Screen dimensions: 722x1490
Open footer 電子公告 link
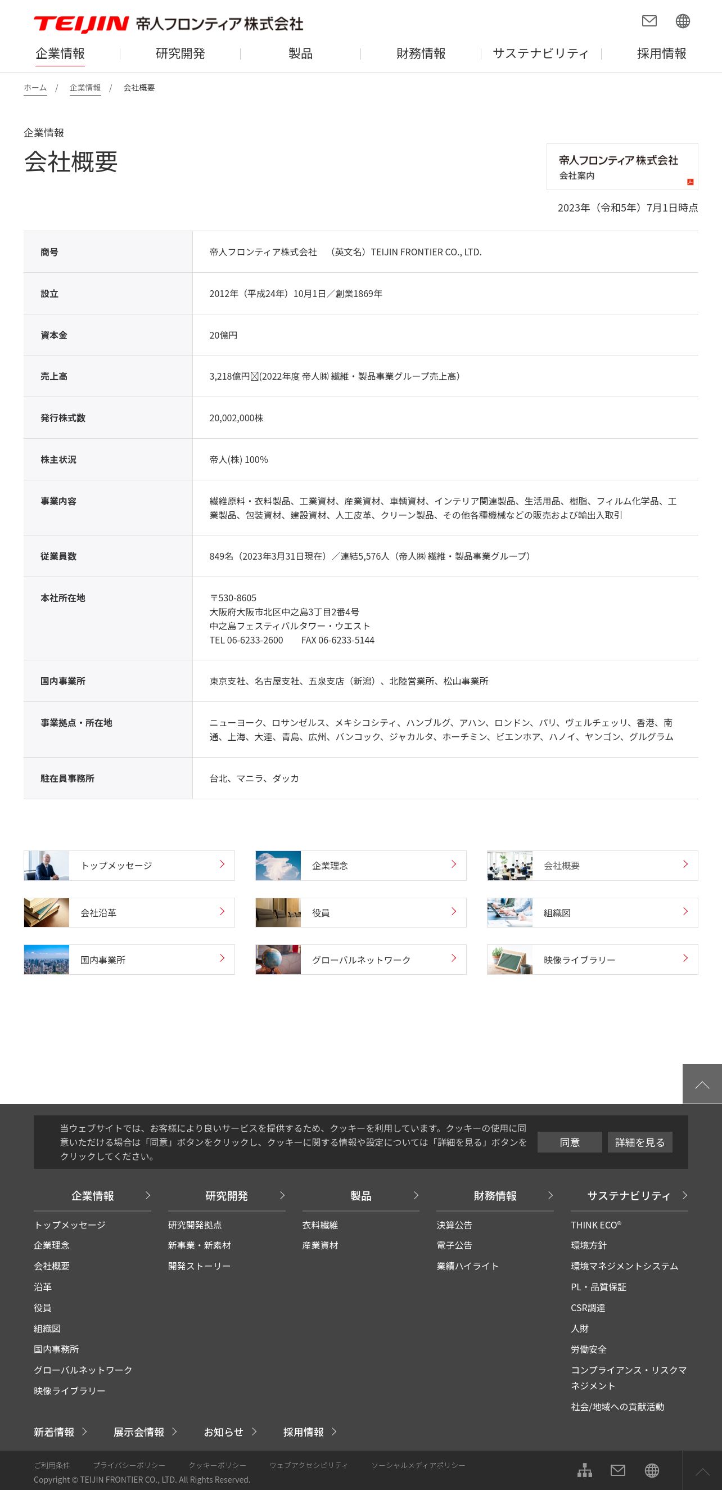tap(454, 1245)
